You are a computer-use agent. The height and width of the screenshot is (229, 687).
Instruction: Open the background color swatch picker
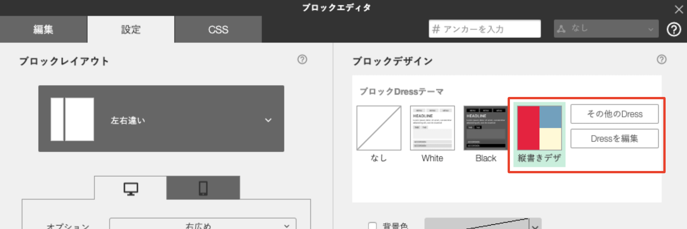(x=477, y=224)
